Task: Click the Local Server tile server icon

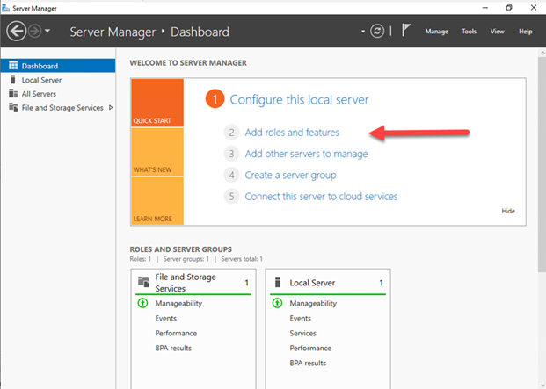Action: coord(278,282)
